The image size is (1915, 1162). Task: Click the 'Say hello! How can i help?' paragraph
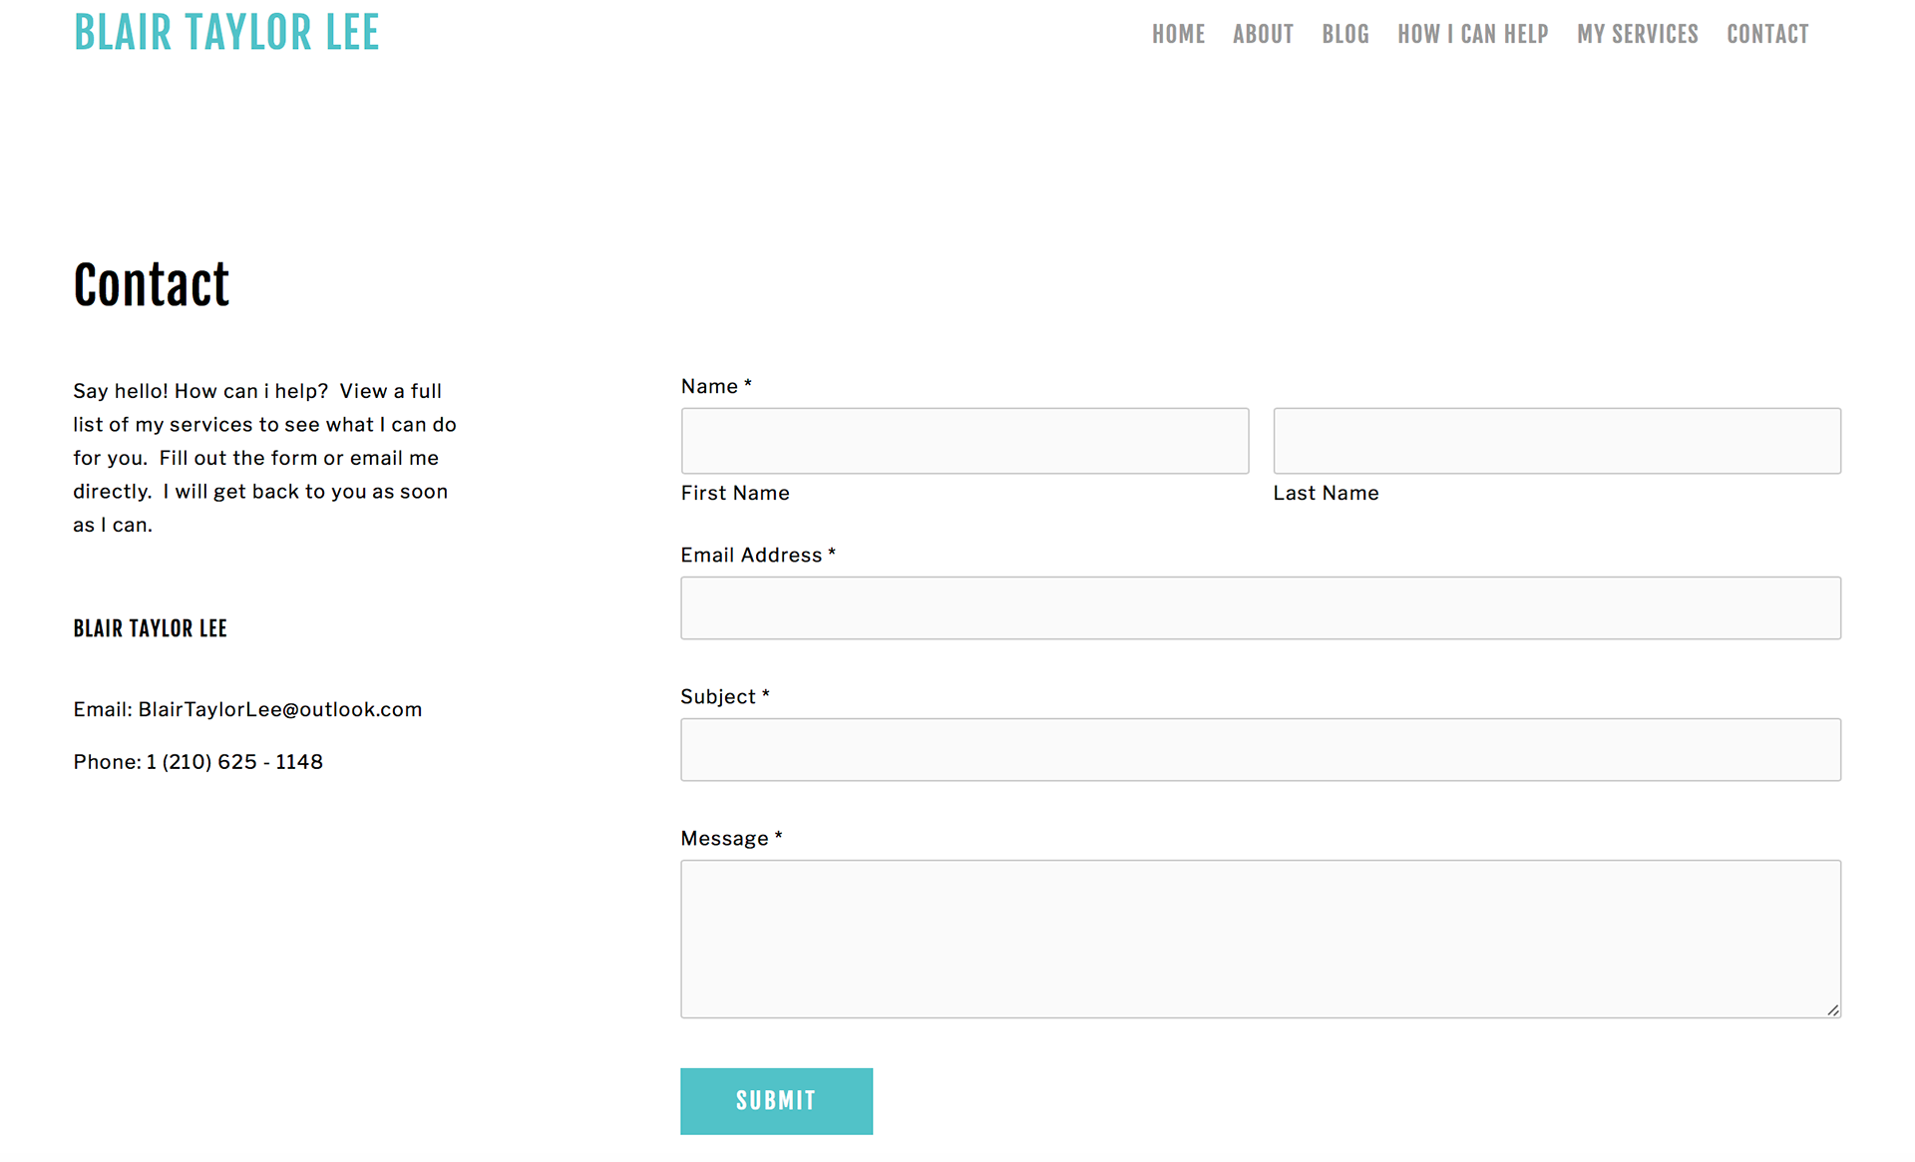click(265, 458)
